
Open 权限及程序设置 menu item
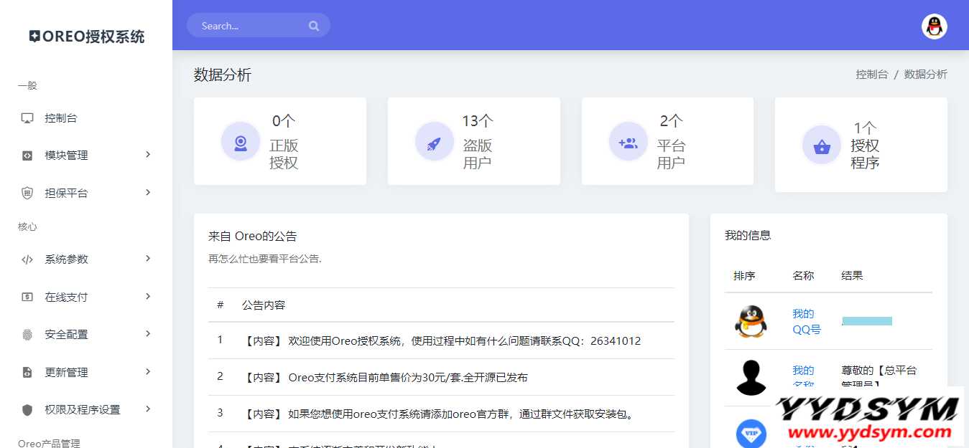pos(82,410)
